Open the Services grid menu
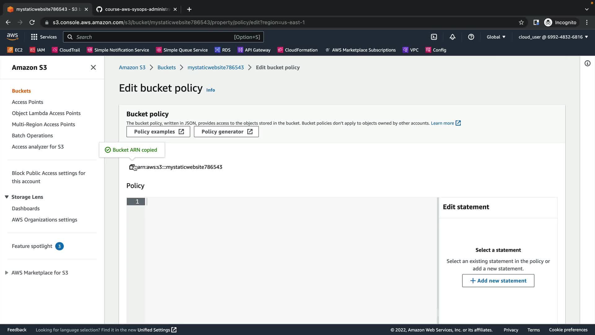 point(44,37)
